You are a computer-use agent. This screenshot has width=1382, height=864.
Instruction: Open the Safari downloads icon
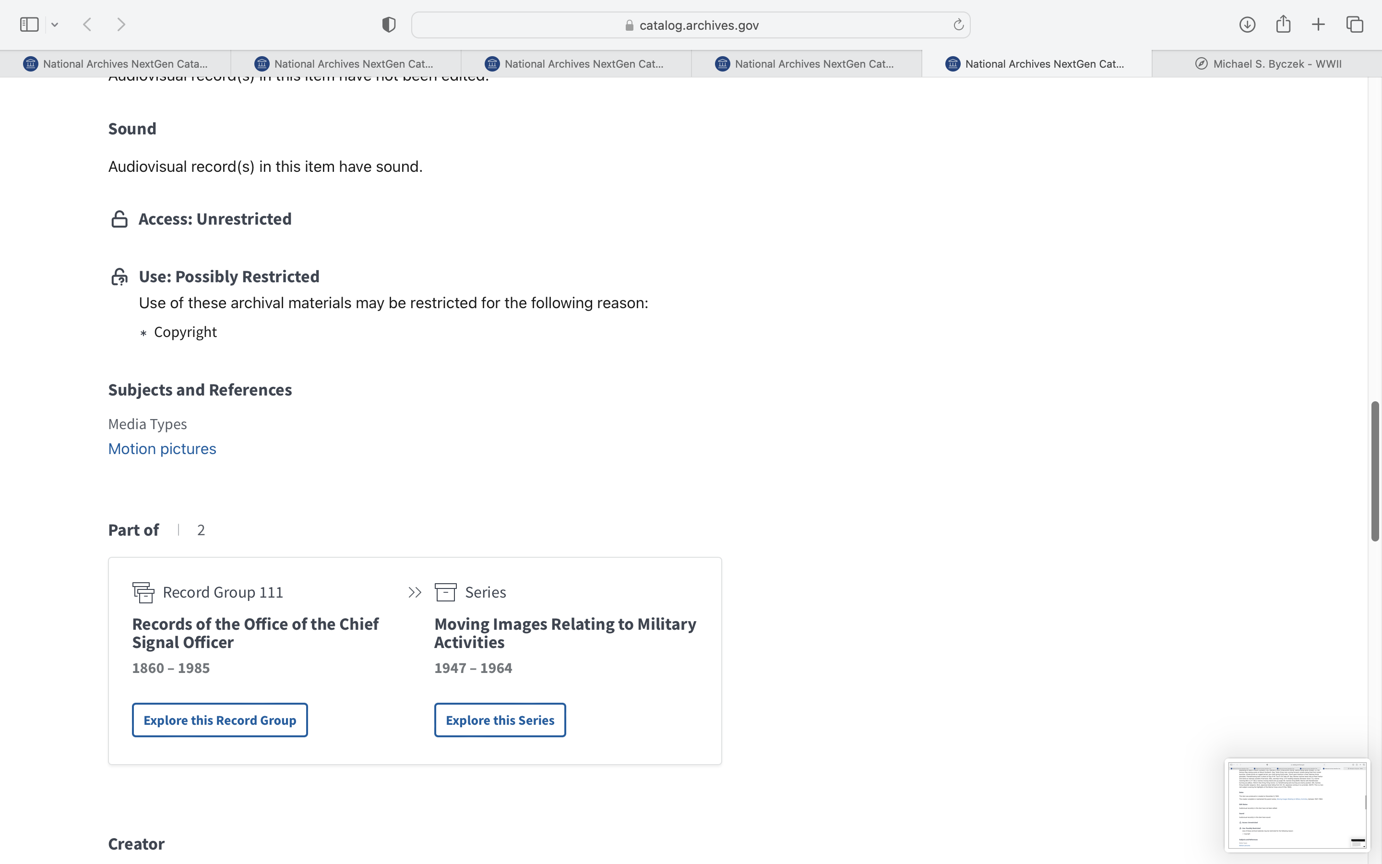click(1247, 24)
